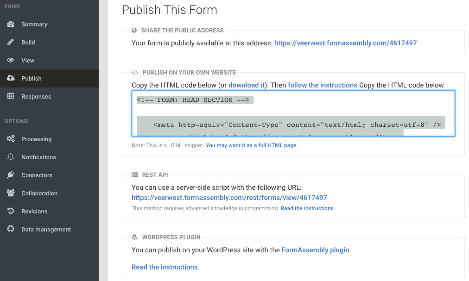The width and height of the screenshot is (469, 281).
Task: Open the public form address link
Action: pos(345,43)
